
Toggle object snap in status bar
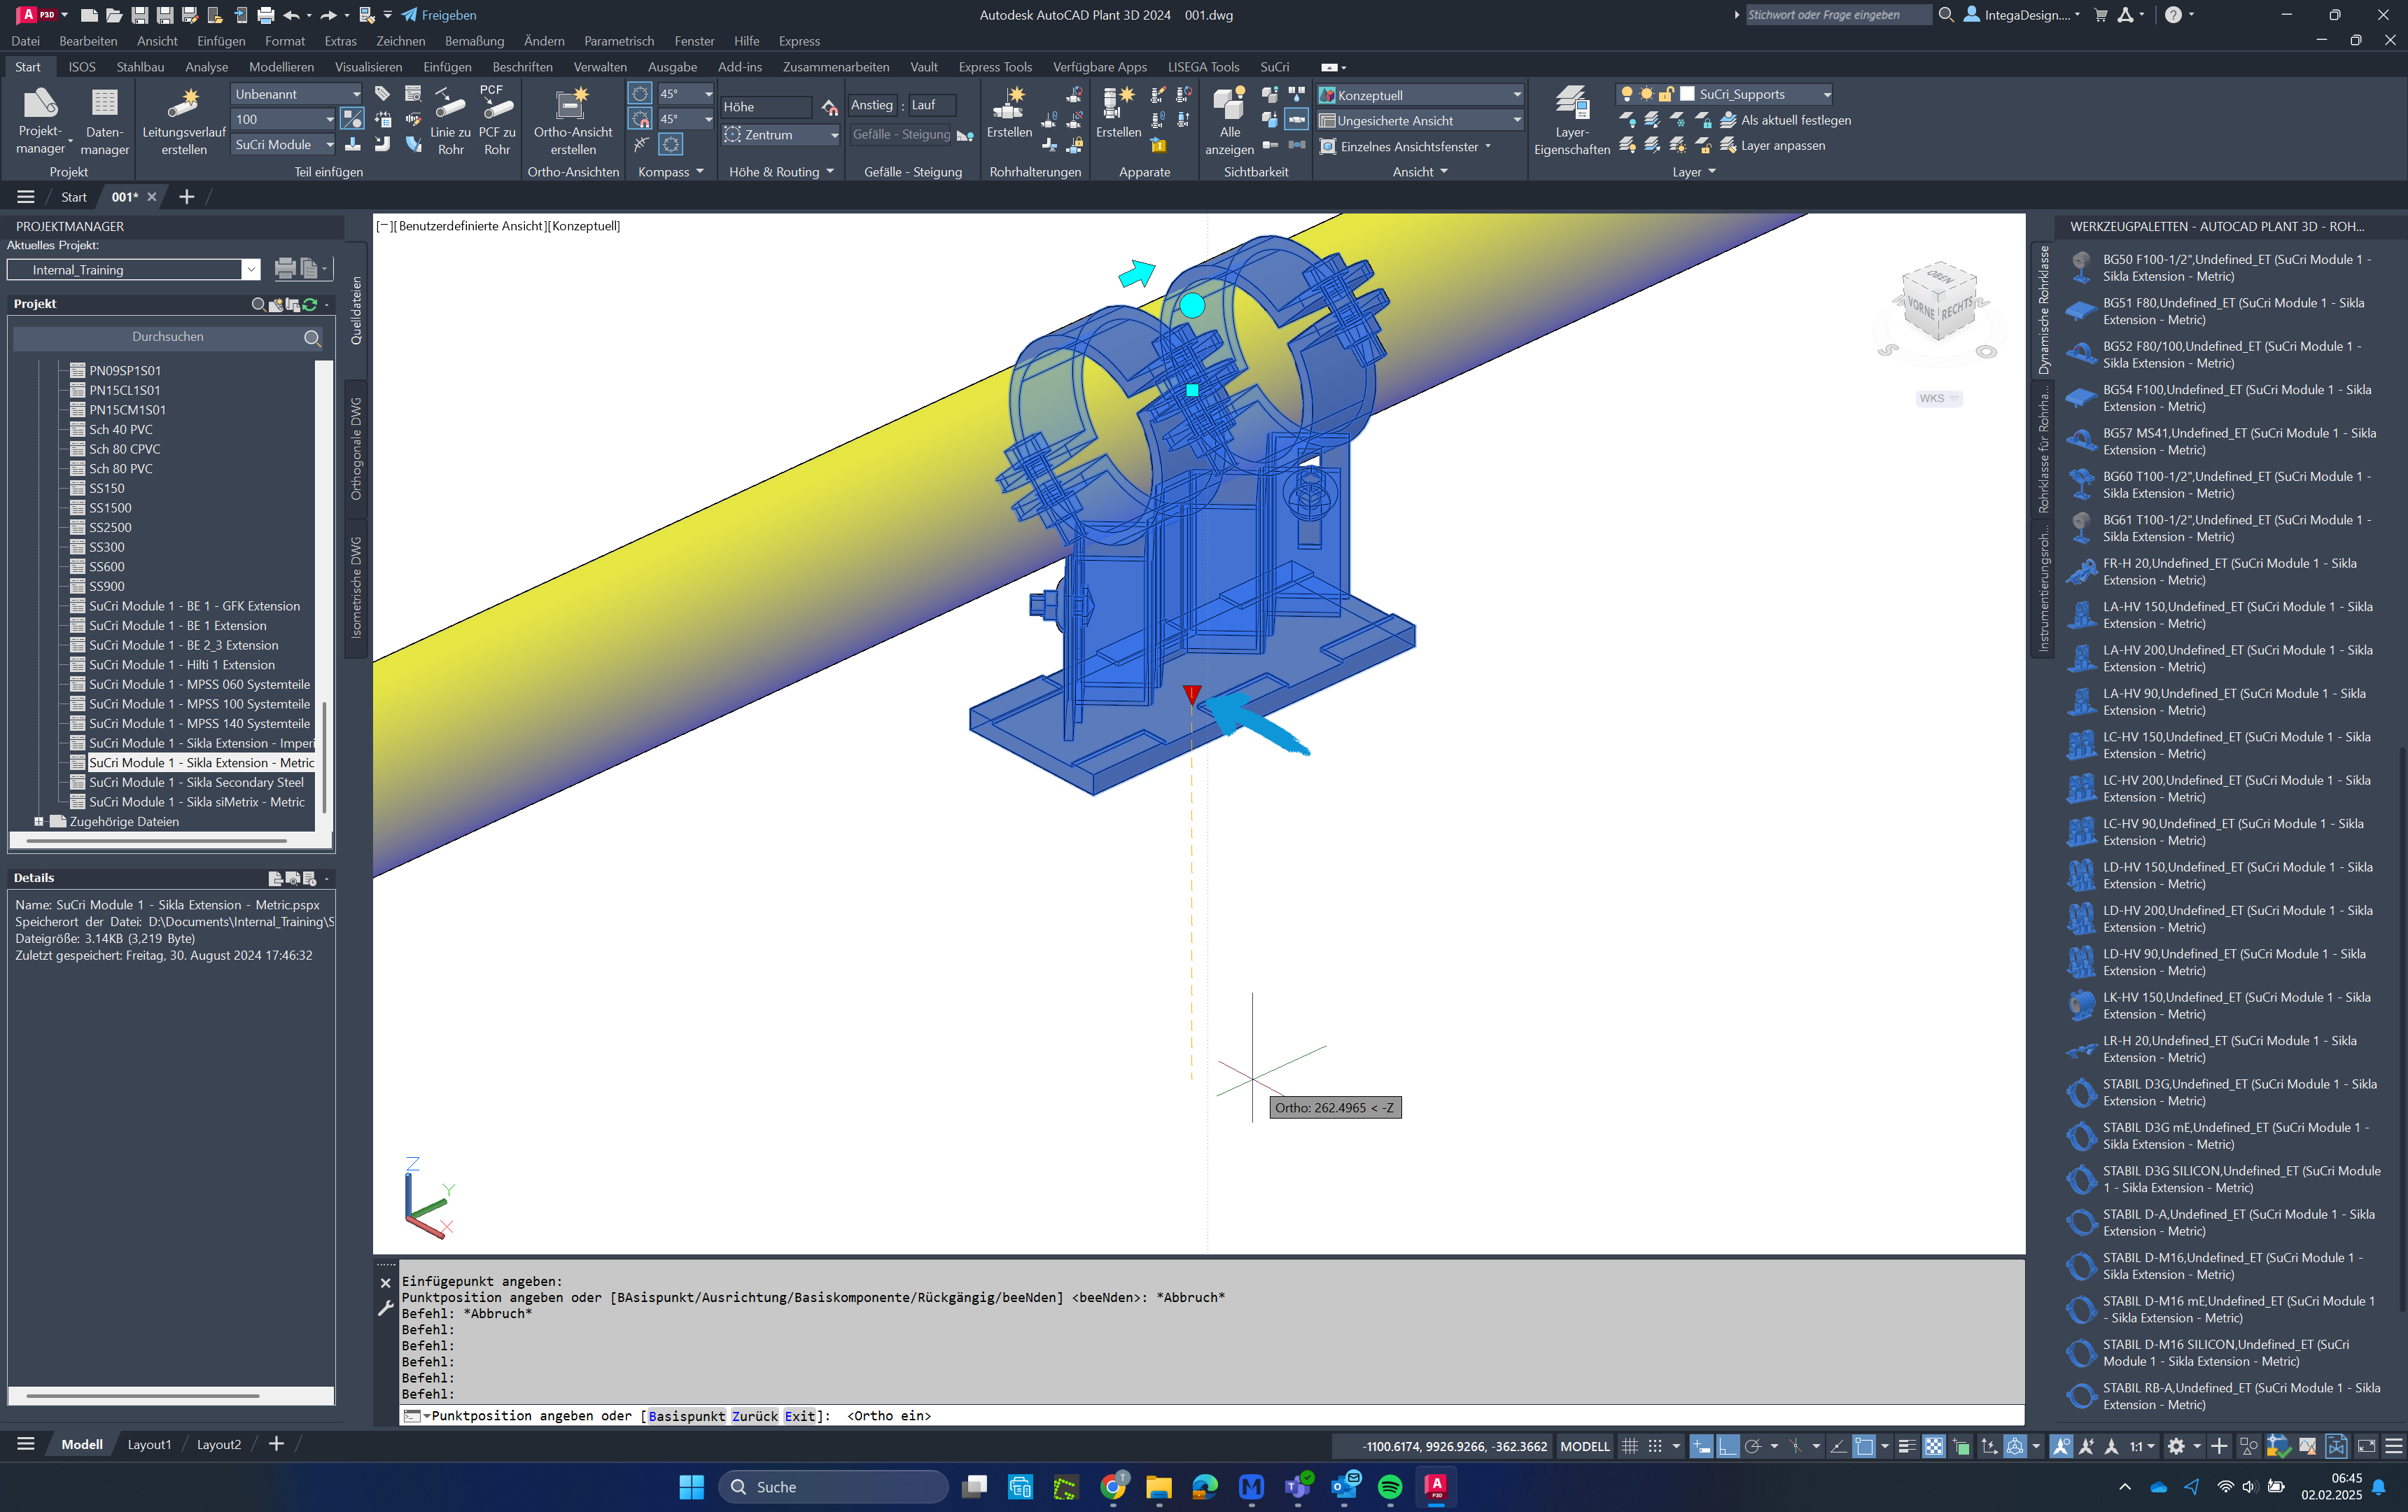pyautogui.click(x=1864, y=1446)
